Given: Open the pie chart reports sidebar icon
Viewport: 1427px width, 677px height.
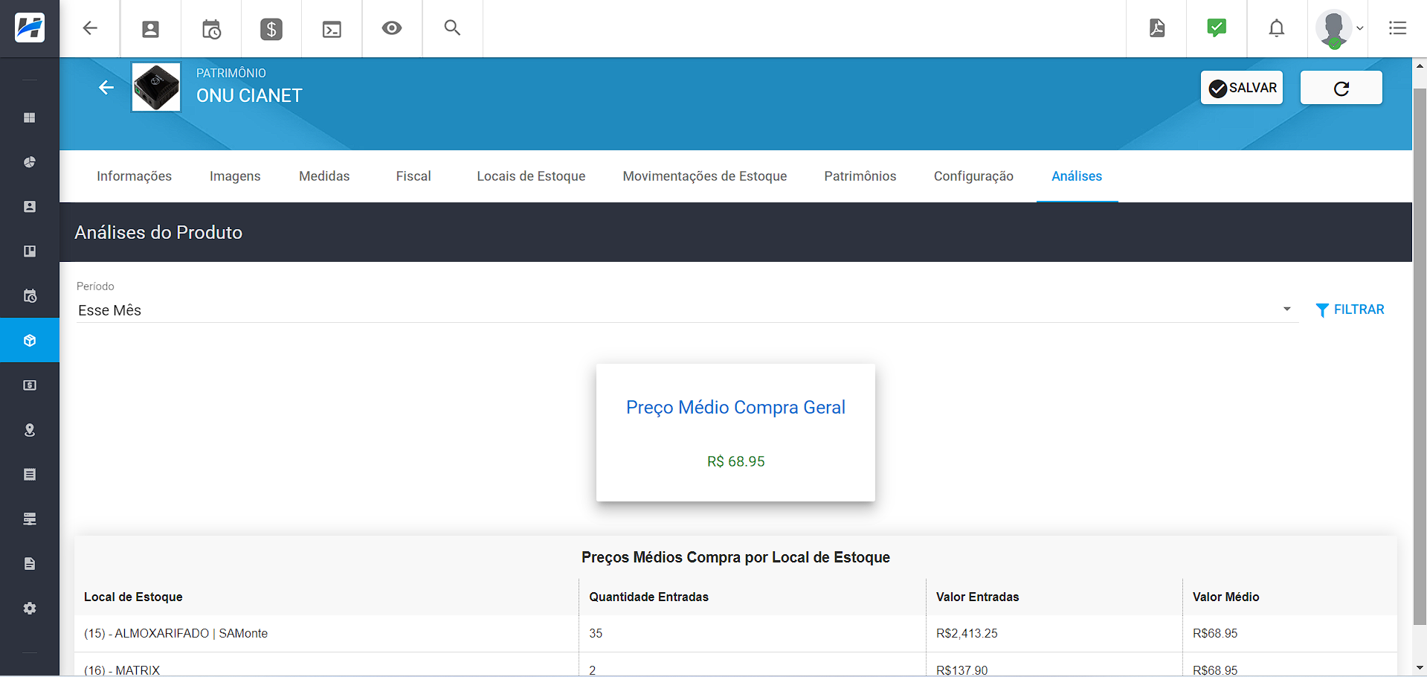Looking at the screenshot, I should pos(30,162).
